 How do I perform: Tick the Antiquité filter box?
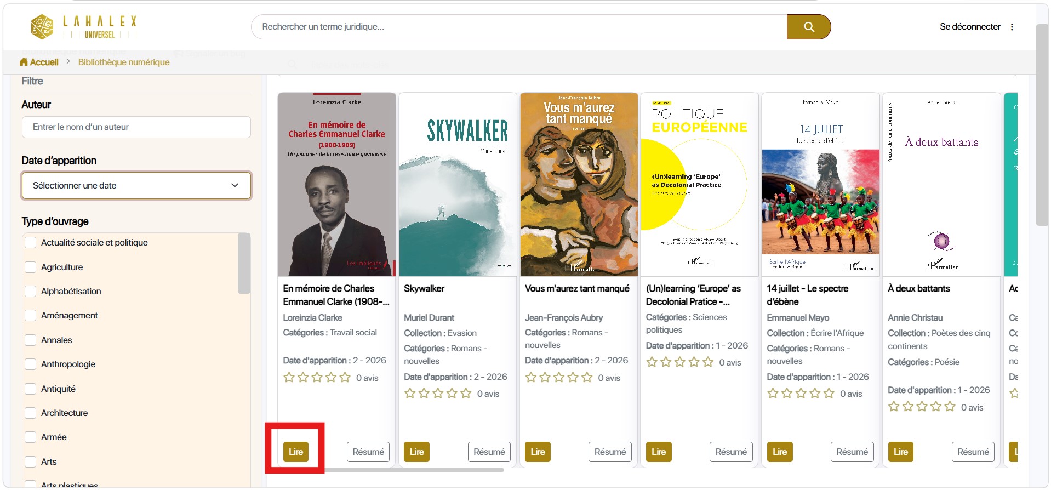pyautogui.click(x=31, y=389)
